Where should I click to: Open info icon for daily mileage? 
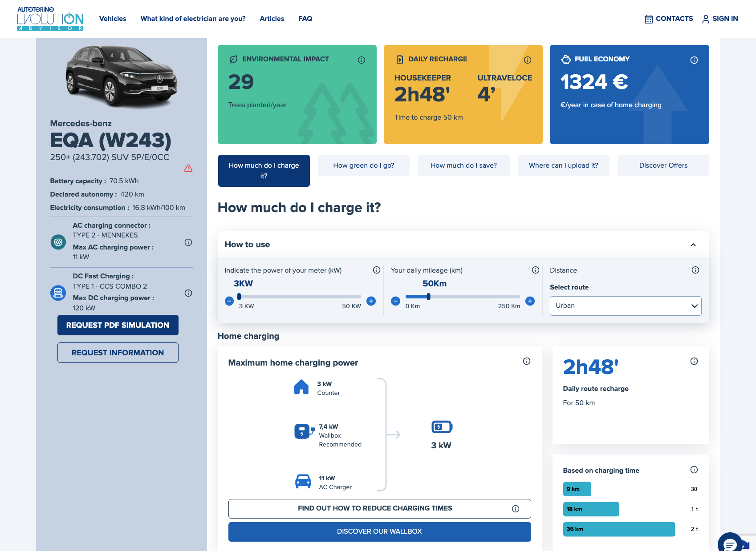(x=536, y=270)
